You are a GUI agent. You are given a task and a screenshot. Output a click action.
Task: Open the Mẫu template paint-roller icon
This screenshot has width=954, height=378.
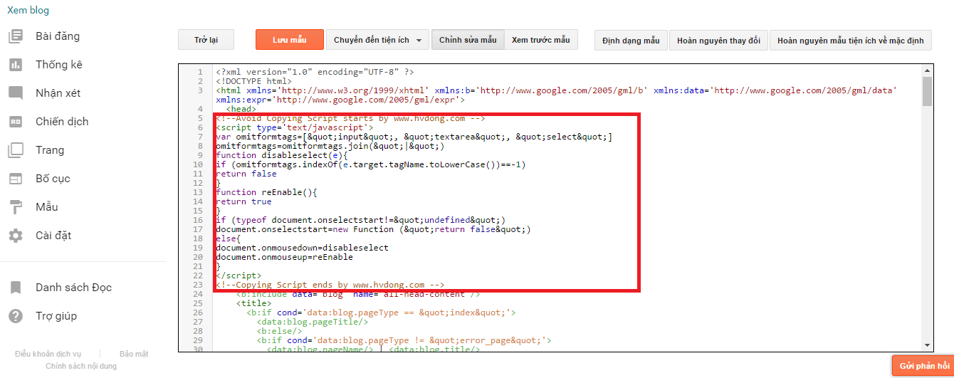15,207
